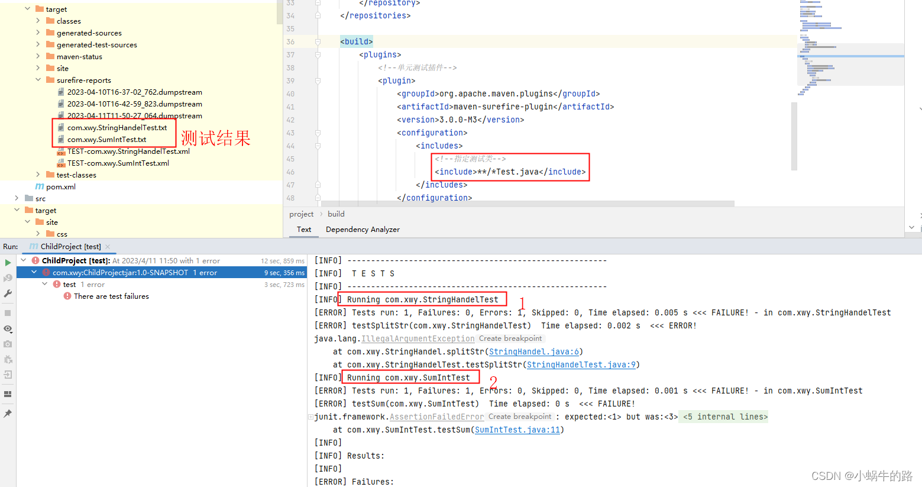922x487 pixels.
Task: Collapse the surefire-reports folder
Action: (x=38, y=80)
